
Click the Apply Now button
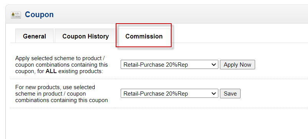[x=237, y=65]
